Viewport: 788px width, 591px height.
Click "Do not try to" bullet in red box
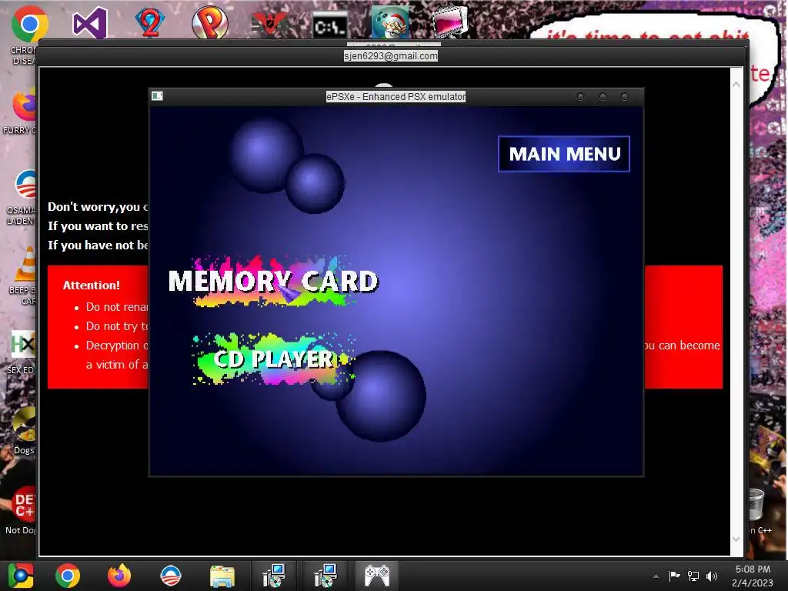coord(117,326)
